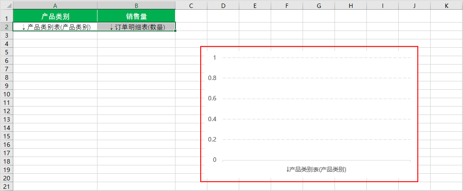
Task: Select row 21 header
Action: point(7,187)
